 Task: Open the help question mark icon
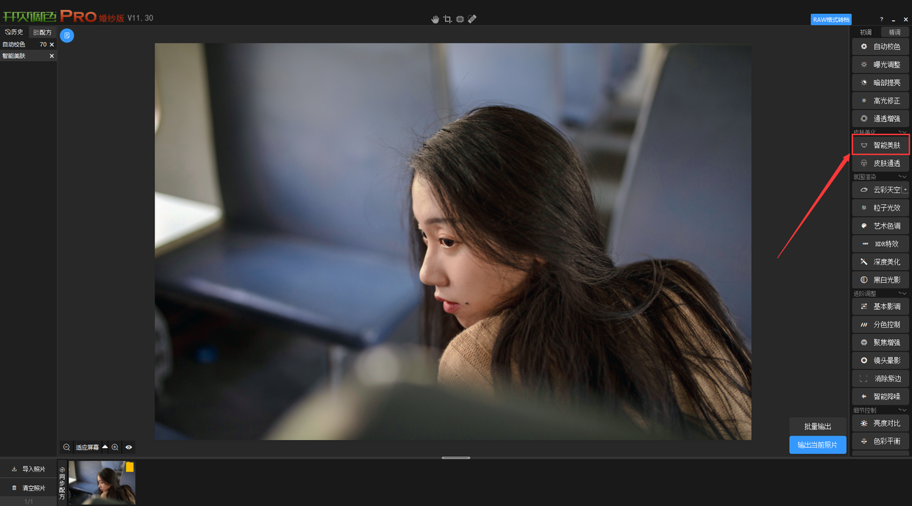pyautogui.click(x=882, y=20)
